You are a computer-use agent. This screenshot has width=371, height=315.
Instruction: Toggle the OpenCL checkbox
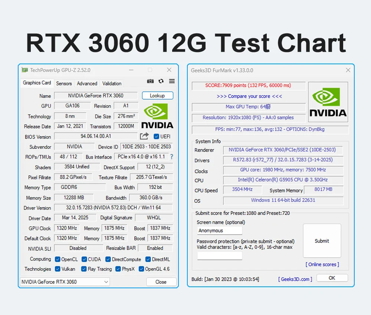[x=58, y=259]
